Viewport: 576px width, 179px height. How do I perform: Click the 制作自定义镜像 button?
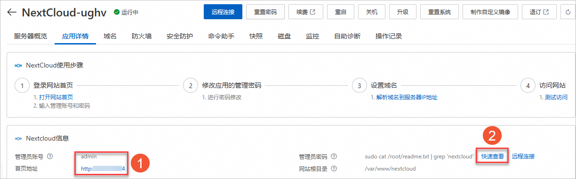click(489, 12)
